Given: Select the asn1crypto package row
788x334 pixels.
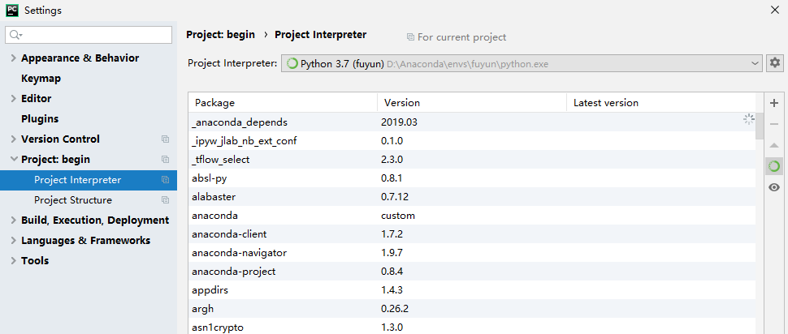Looking at the screenshot, I should pyautogui.click(x=472, y=327).
